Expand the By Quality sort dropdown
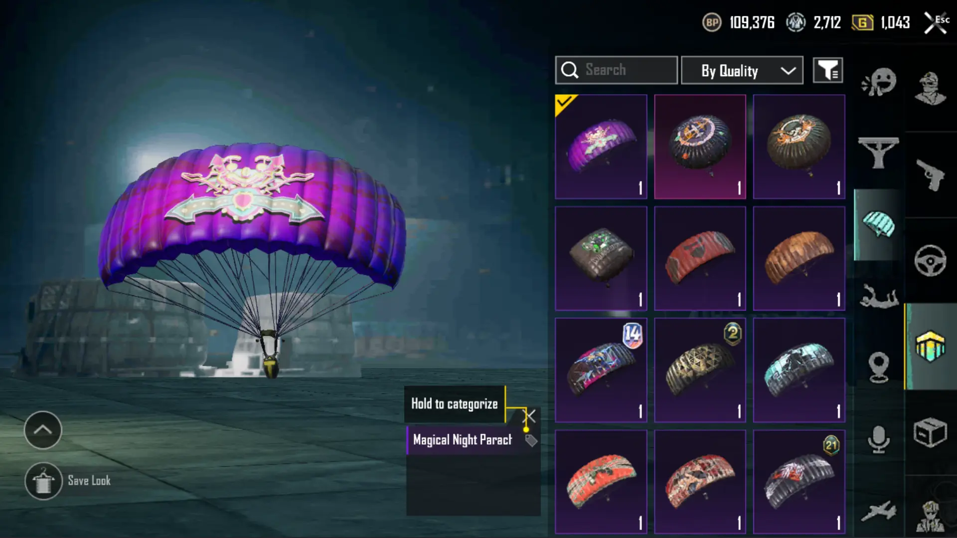Viewport: 957px width, 538px height. pos(742,70)
